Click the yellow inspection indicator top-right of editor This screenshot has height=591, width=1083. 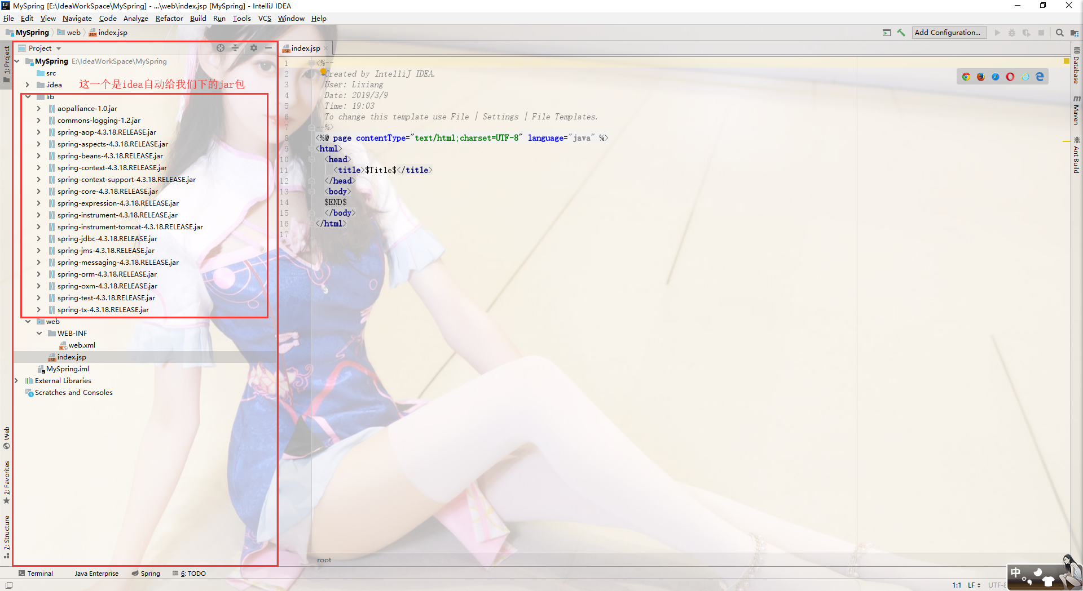click(1066, 61)
